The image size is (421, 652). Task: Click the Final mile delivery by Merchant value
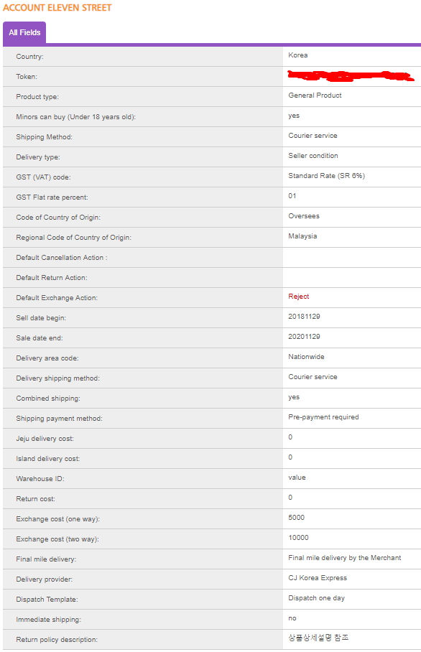pyautogui.click(x=344, y=558)
